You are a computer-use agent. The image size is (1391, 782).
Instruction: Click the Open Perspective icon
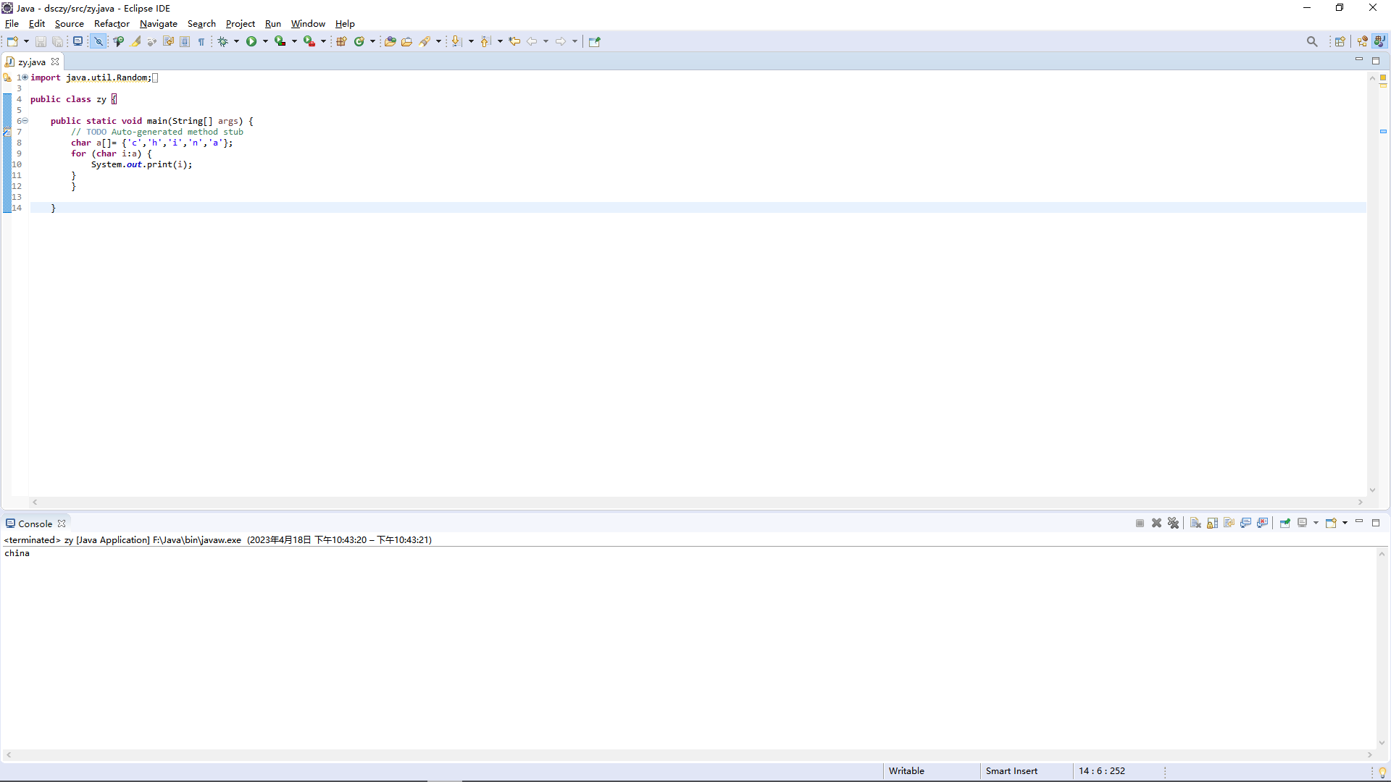(x=1340, y=41)
